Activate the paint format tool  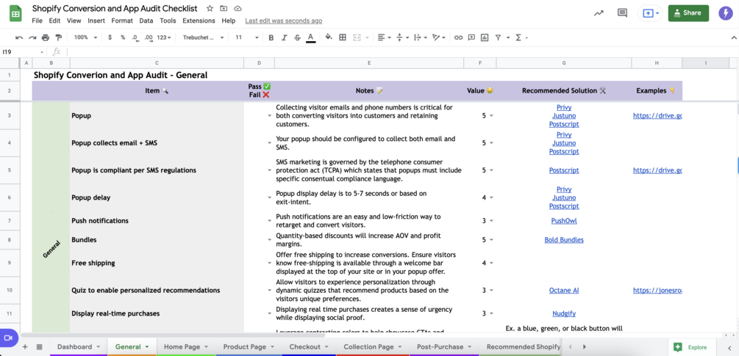[x=58, y=37]
